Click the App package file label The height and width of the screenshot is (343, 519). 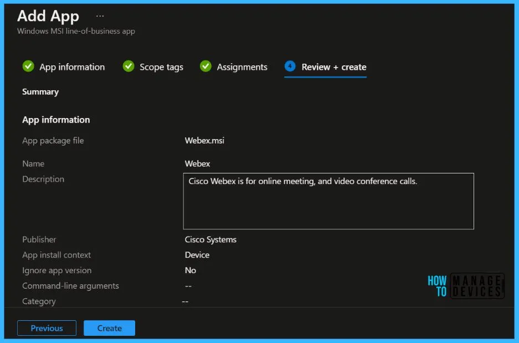tap(53, 141)
